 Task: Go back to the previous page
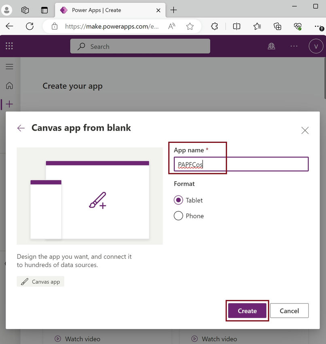(9, 26)
